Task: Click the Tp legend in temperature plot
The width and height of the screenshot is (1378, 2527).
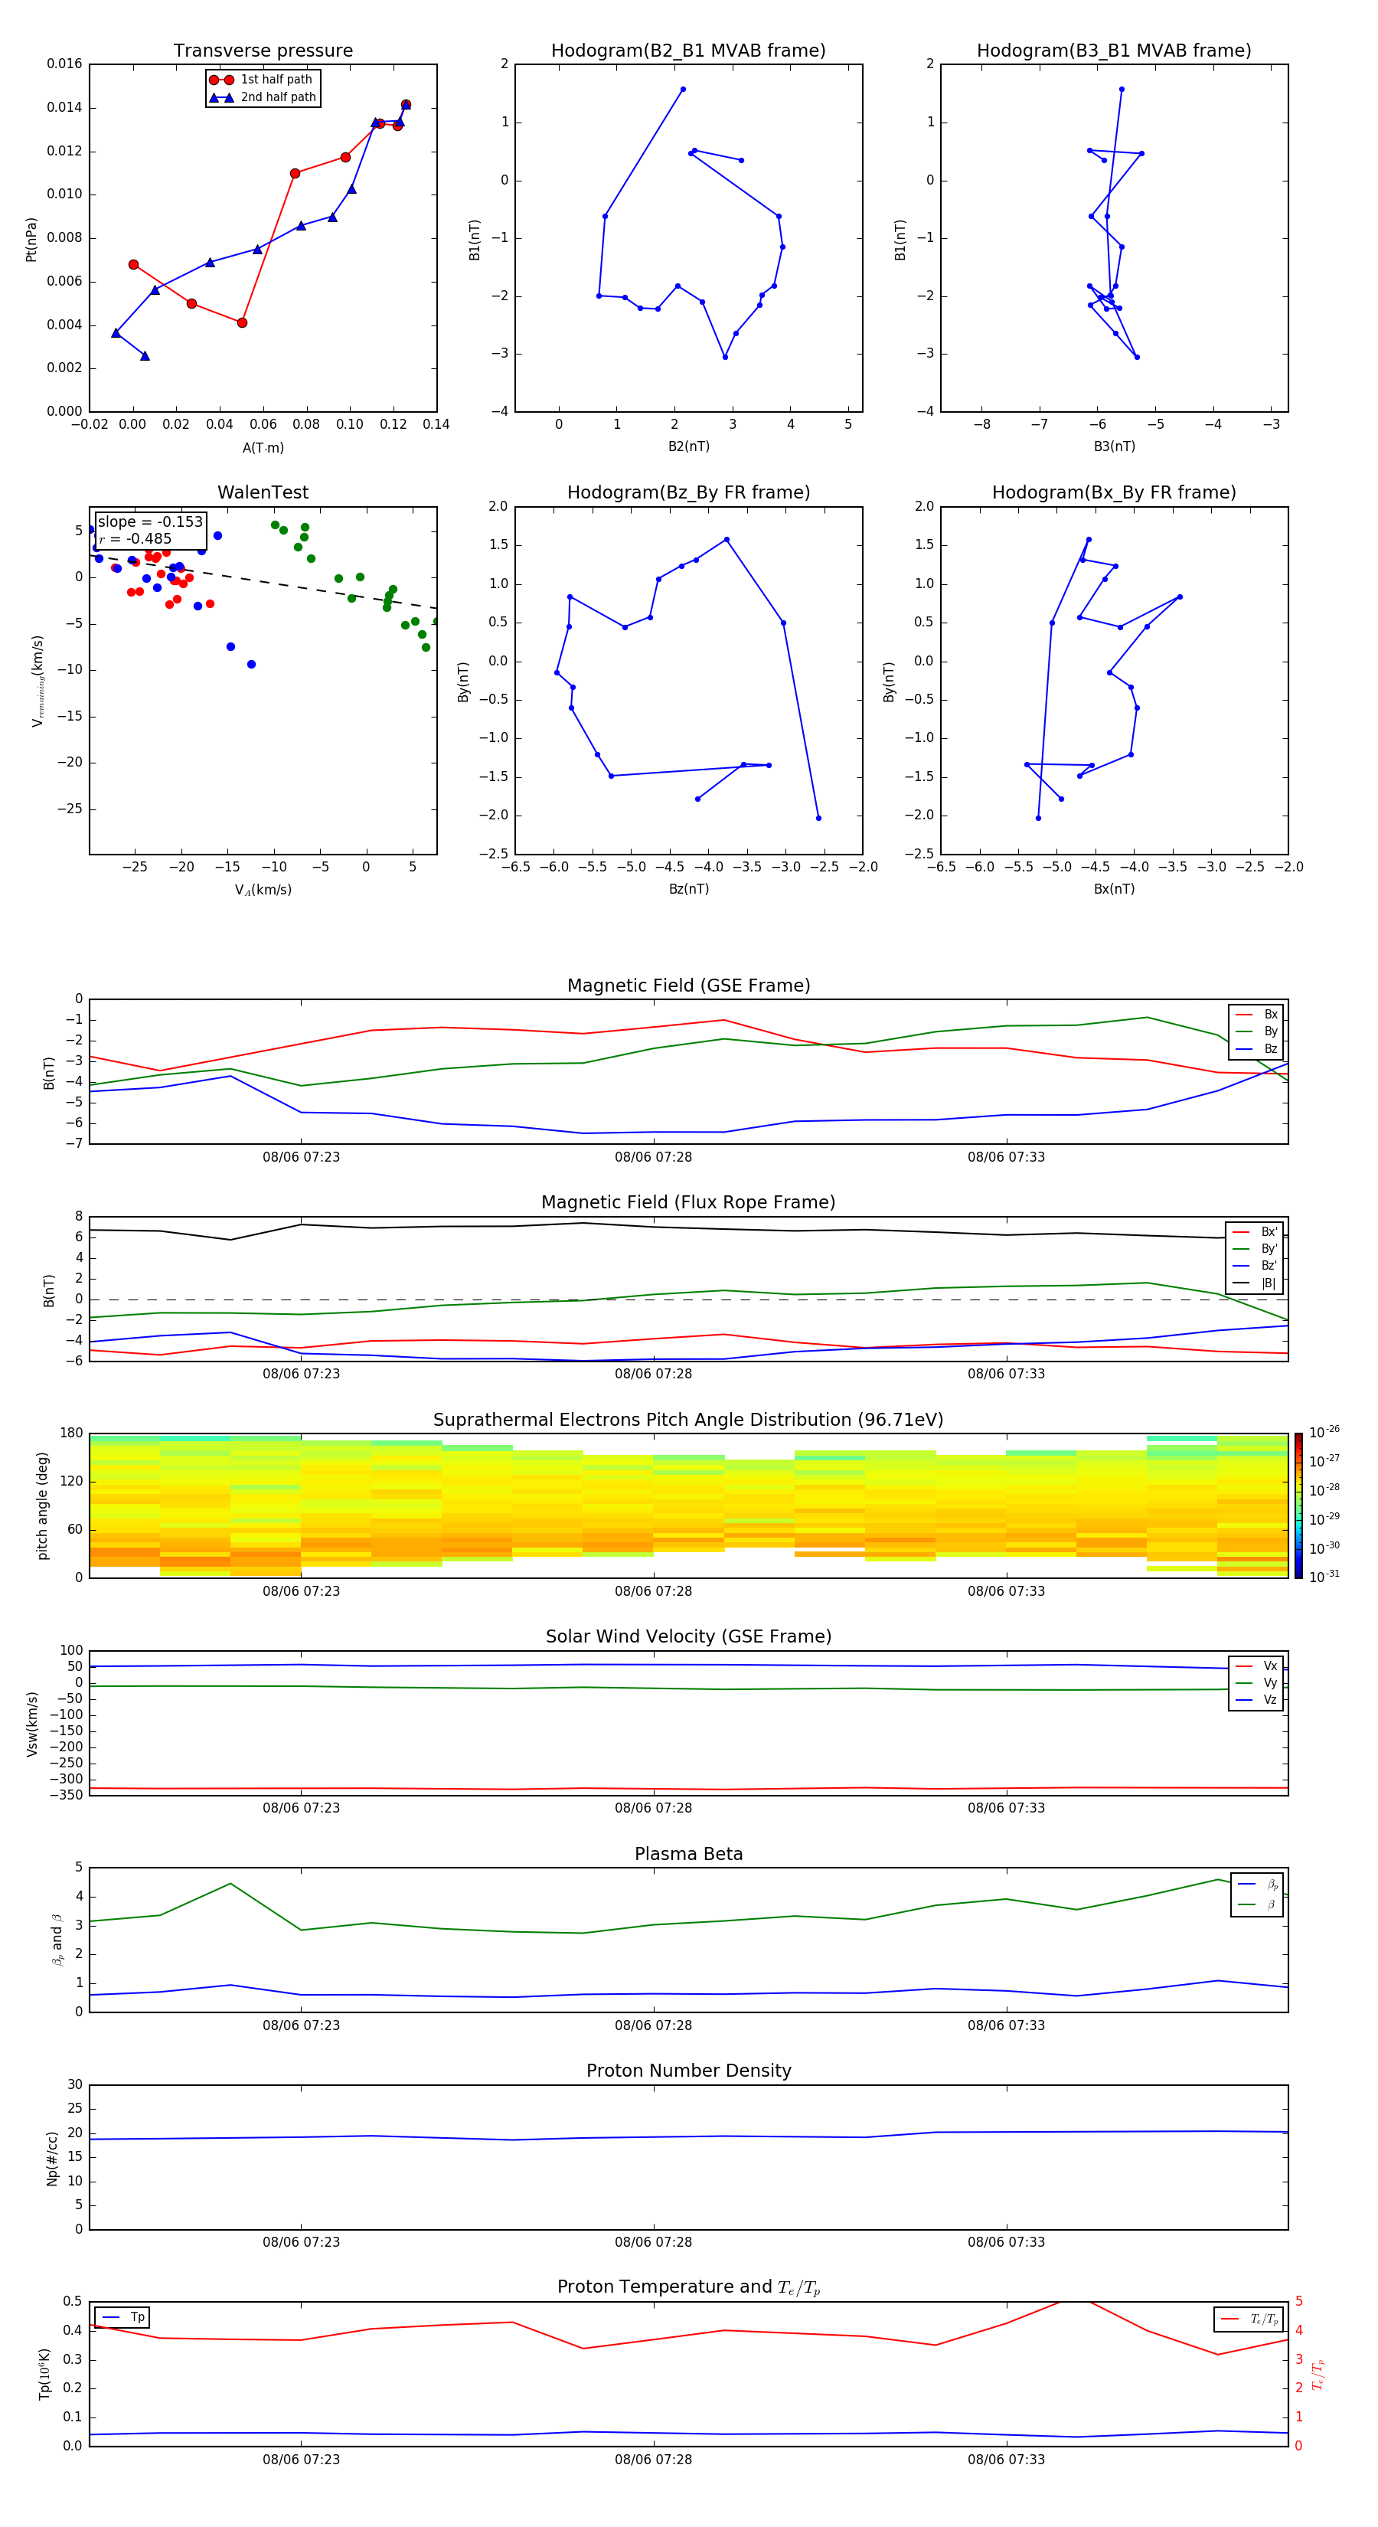Action: 122,2317
